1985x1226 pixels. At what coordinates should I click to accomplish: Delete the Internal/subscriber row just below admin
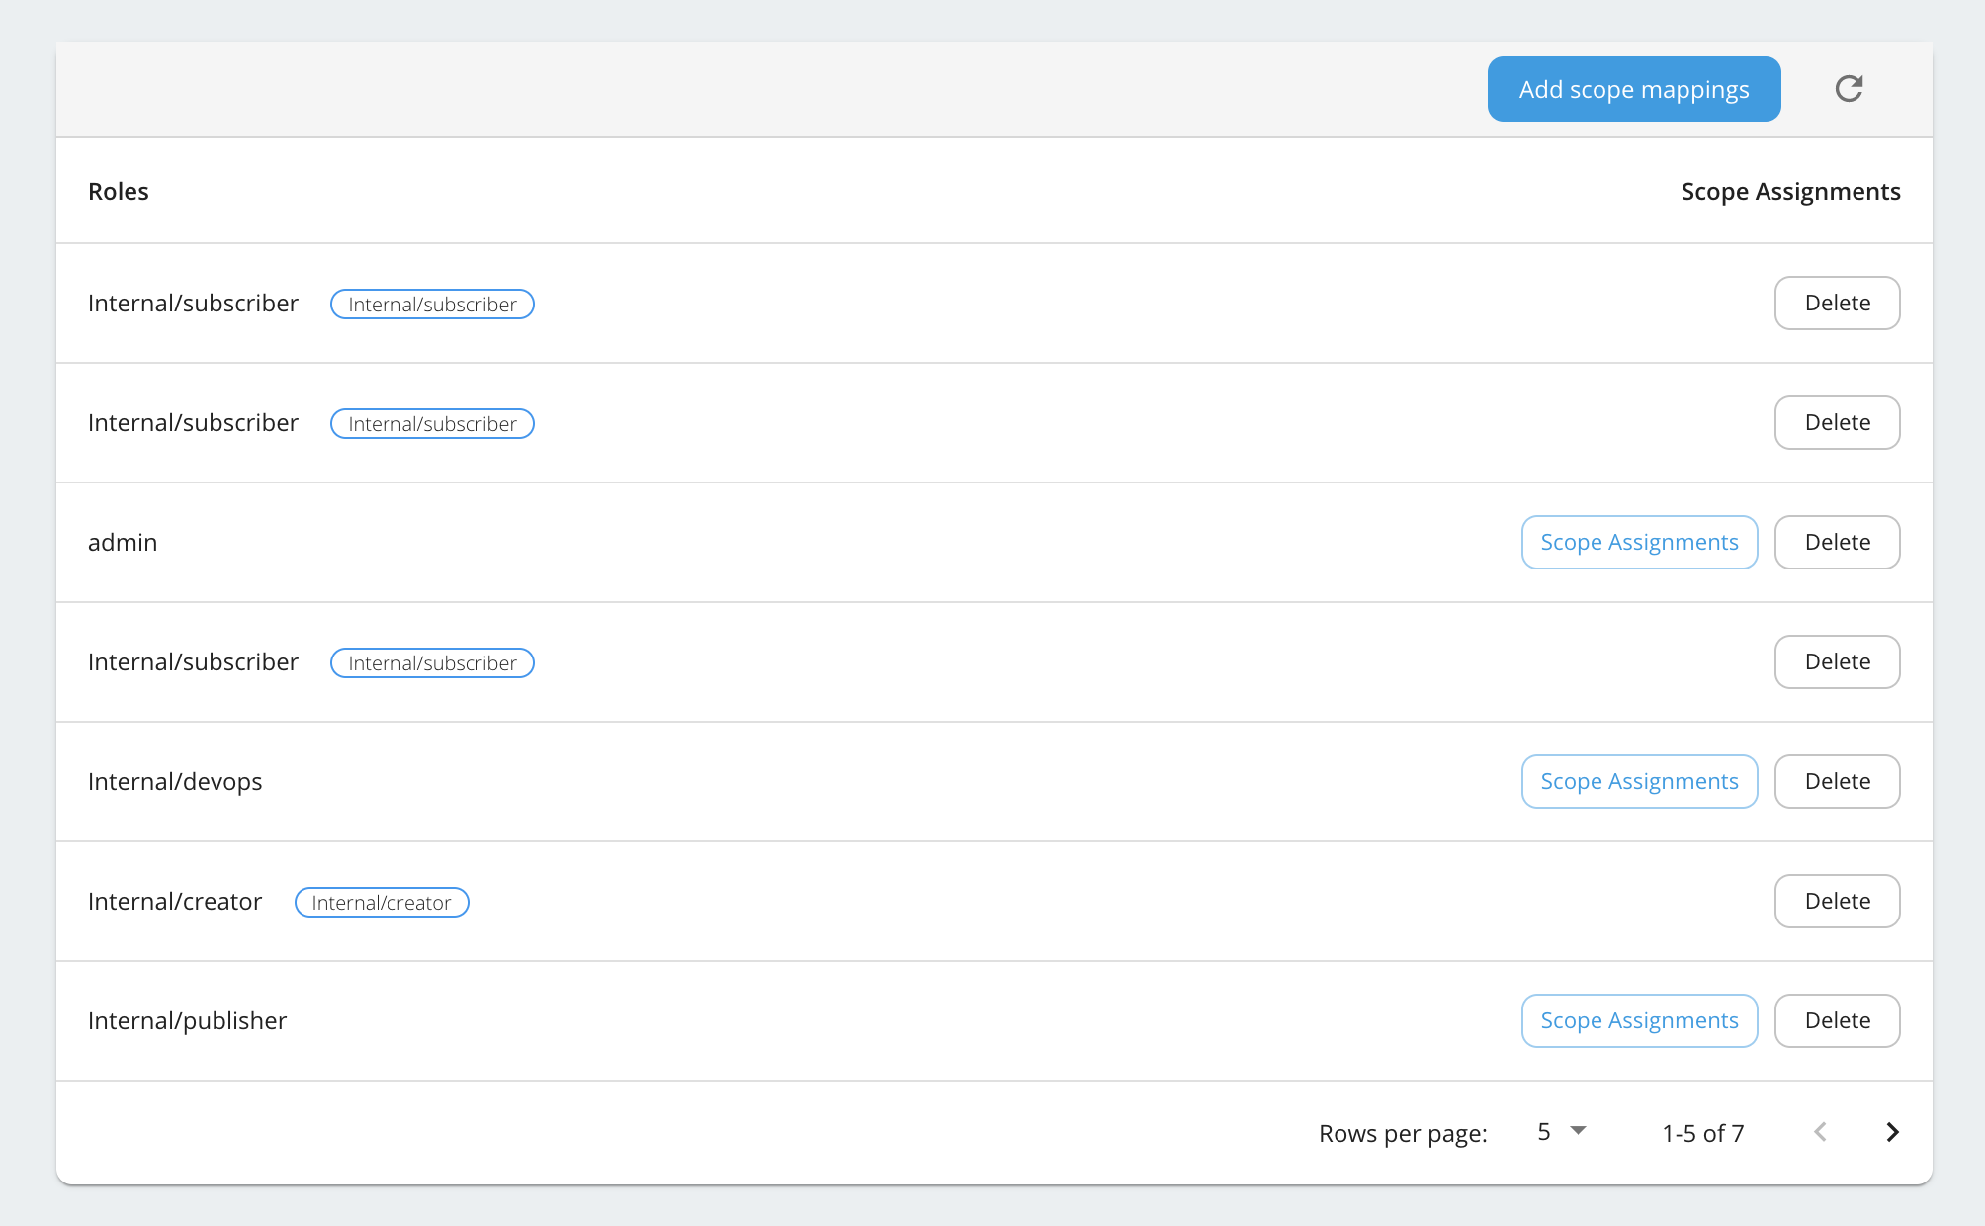coord(1837,661)
